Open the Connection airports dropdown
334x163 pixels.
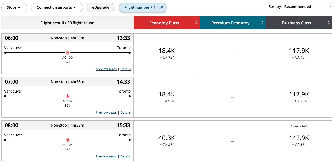click(57, 8)
